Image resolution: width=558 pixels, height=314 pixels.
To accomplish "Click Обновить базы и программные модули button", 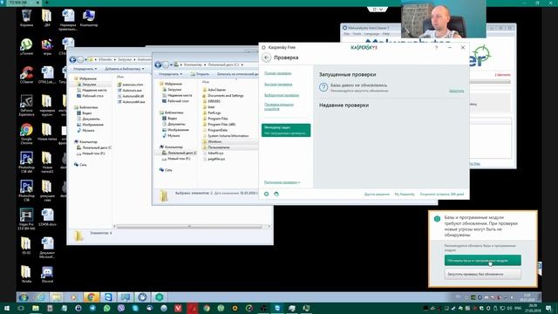I will [482, 260].
